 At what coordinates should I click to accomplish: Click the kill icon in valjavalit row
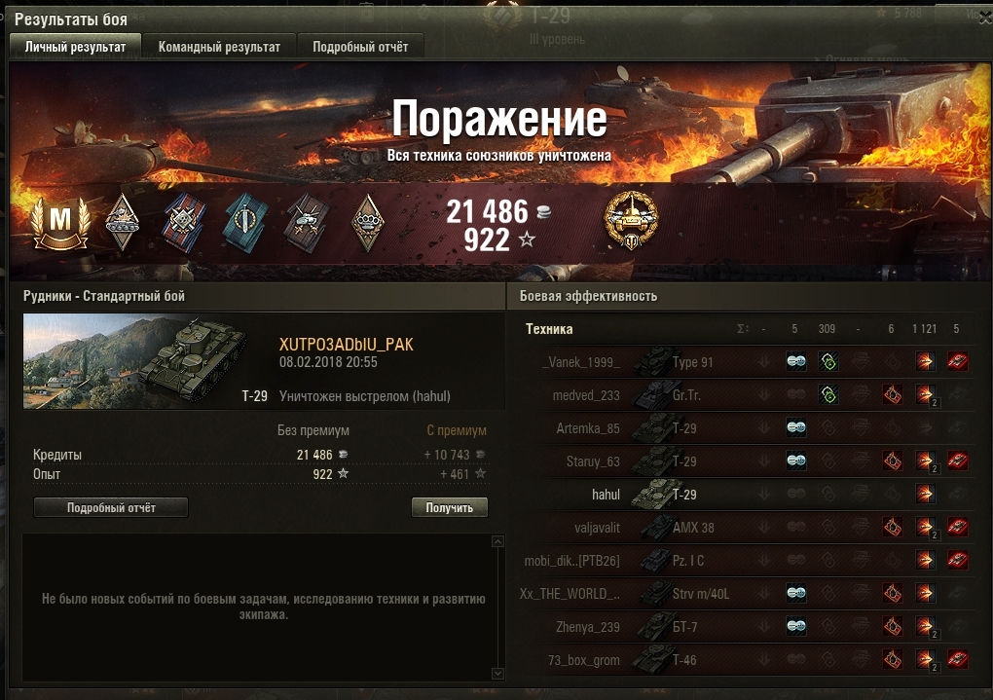tap(957, 527)
